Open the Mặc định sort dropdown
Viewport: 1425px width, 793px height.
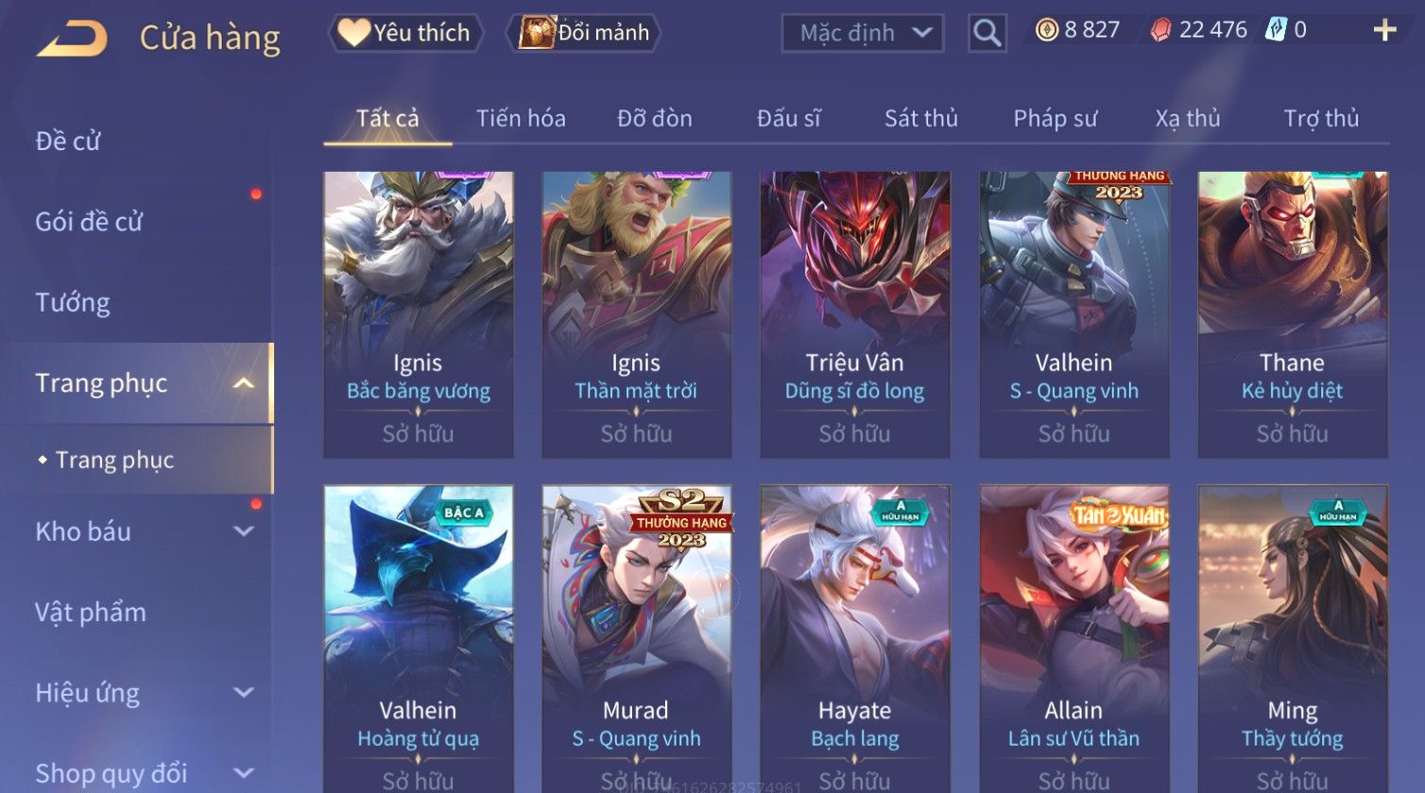click(x=862, y=33)
